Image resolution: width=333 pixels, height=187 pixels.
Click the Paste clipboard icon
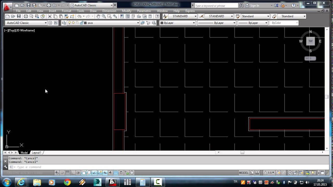(x=61, y=16)
